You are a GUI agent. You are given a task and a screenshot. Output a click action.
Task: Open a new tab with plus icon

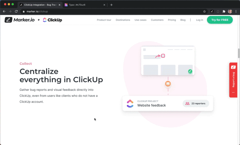(111, 5)
